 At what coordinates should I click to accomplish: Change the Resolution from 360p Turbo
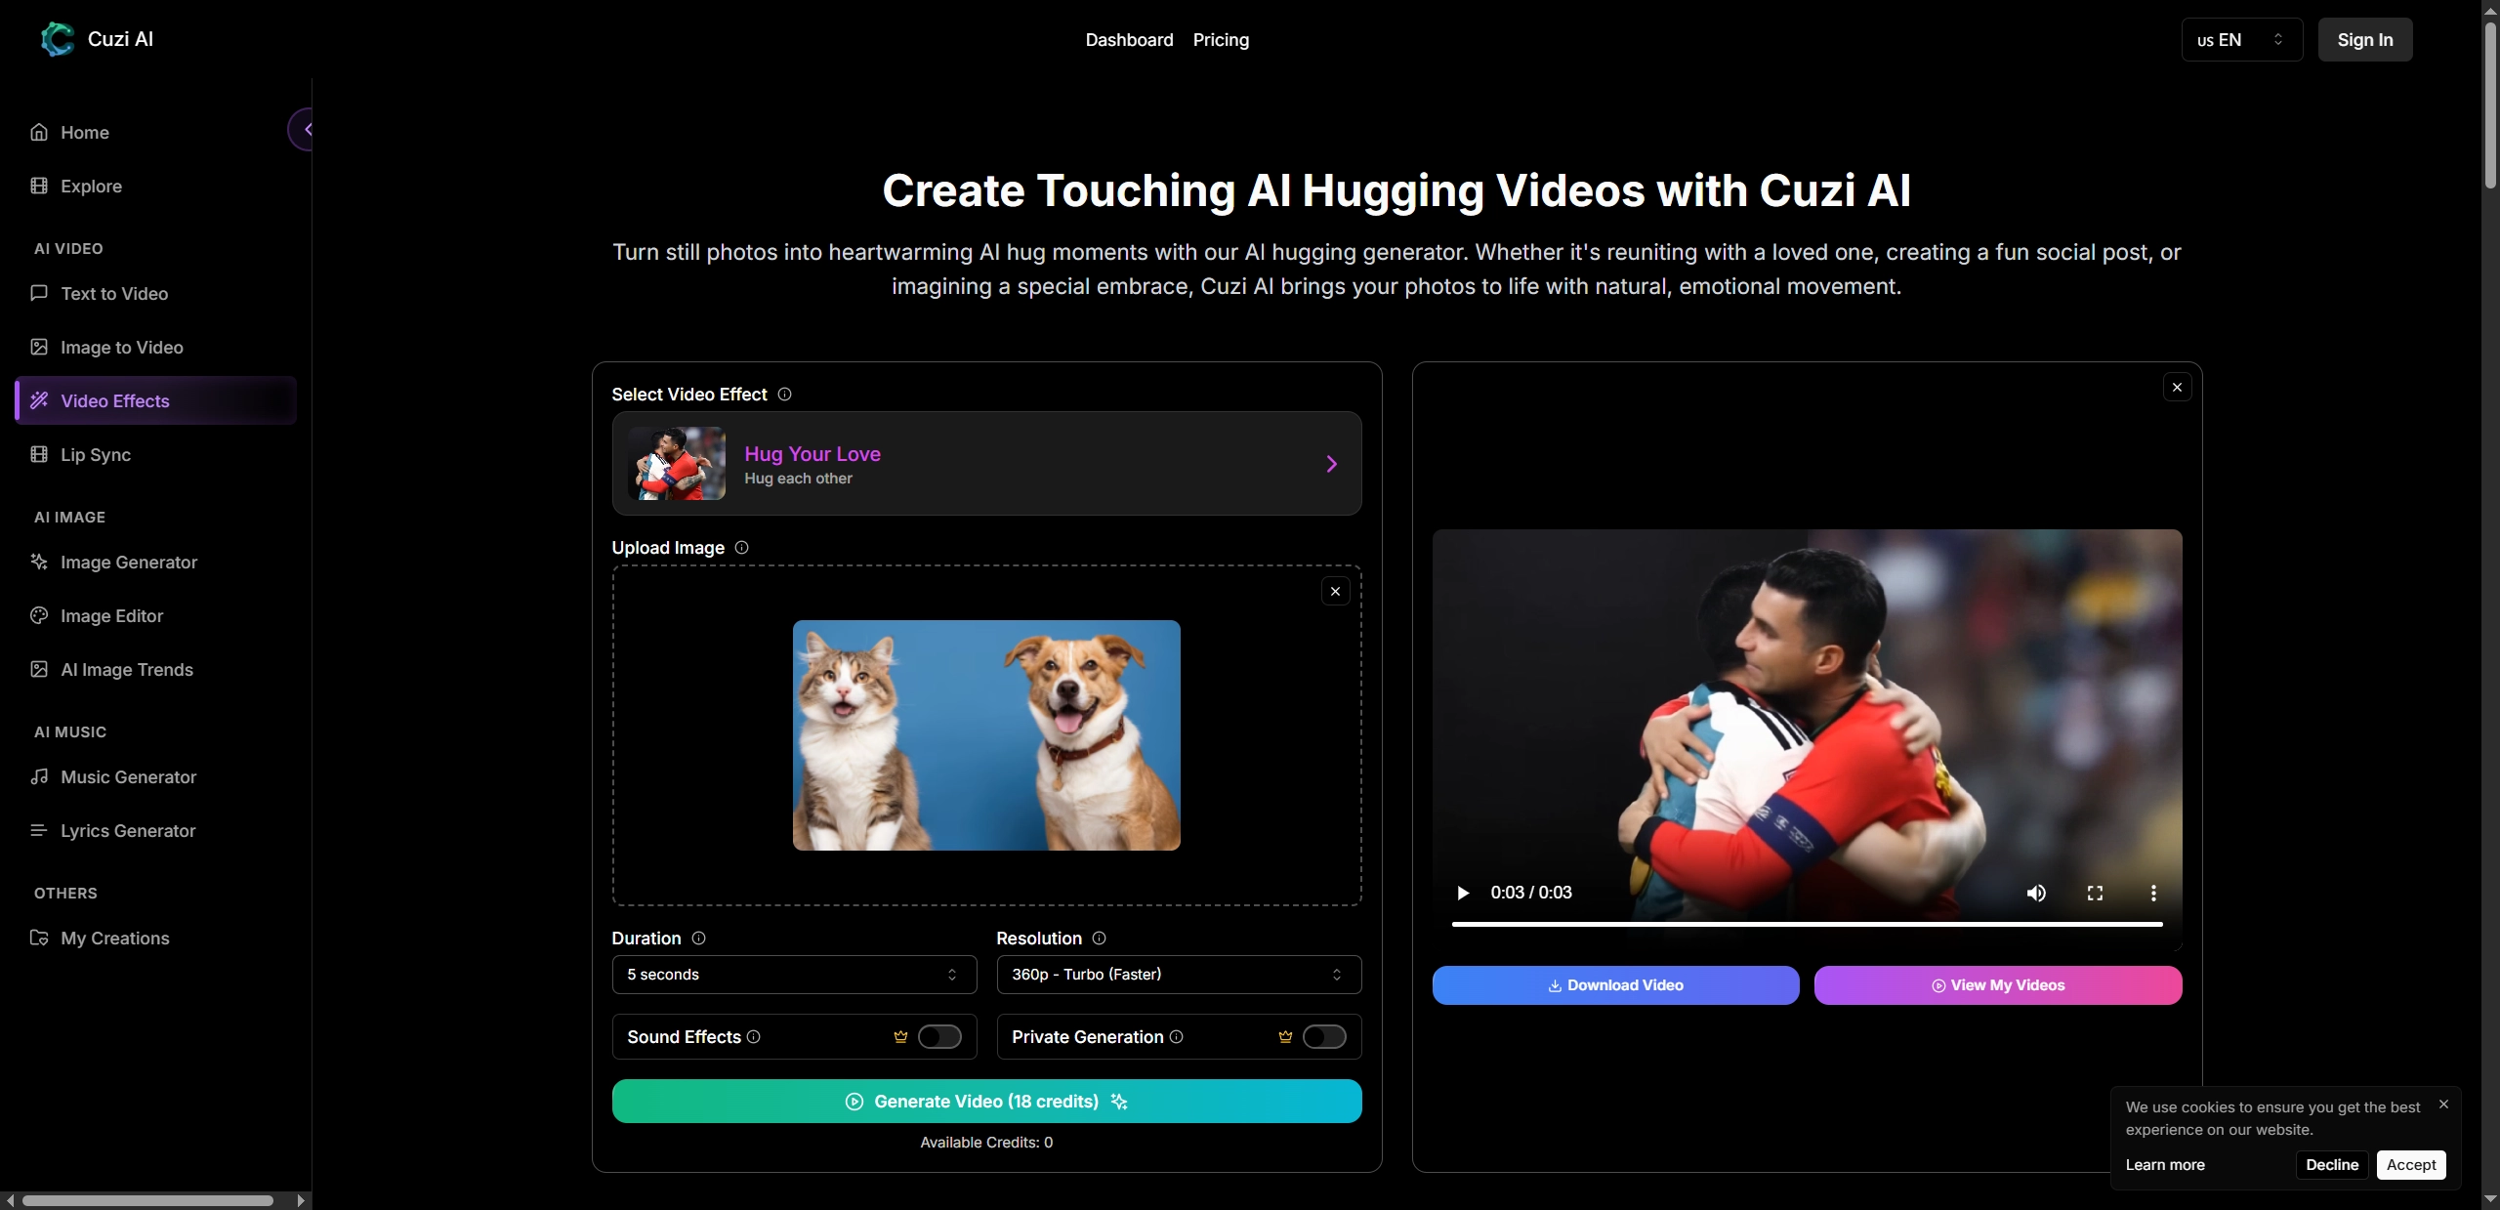pyautogui.click(x=1178, y=975)
